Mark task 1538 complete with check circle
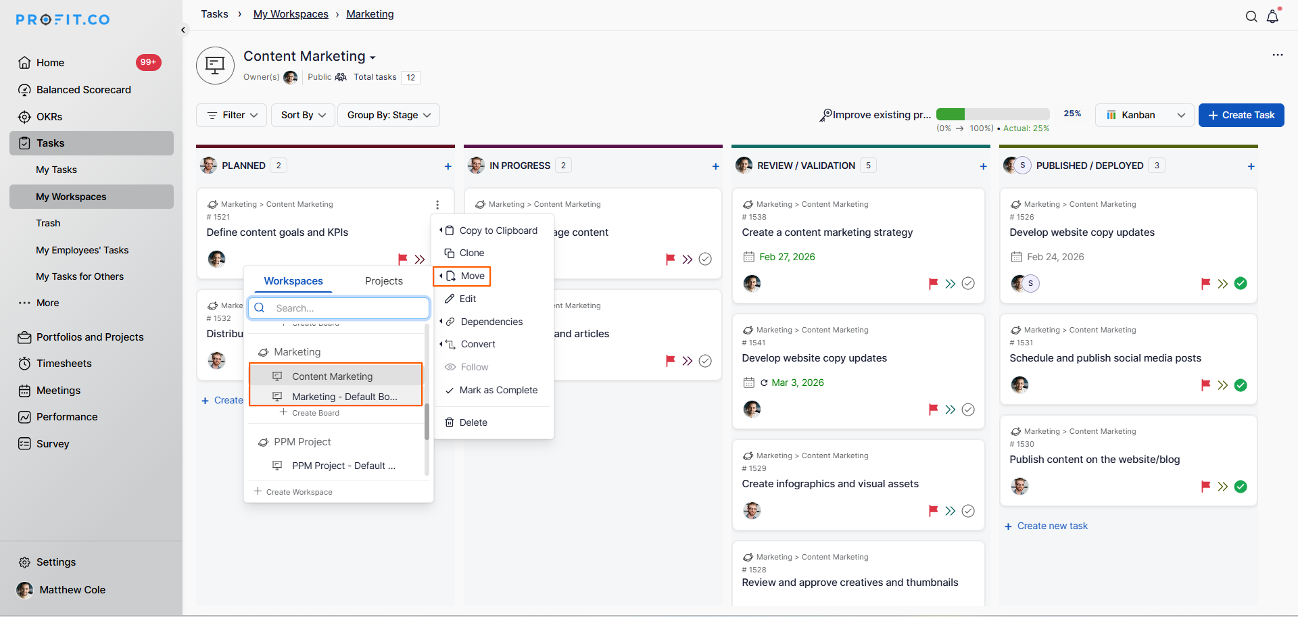 click(968, 284)
